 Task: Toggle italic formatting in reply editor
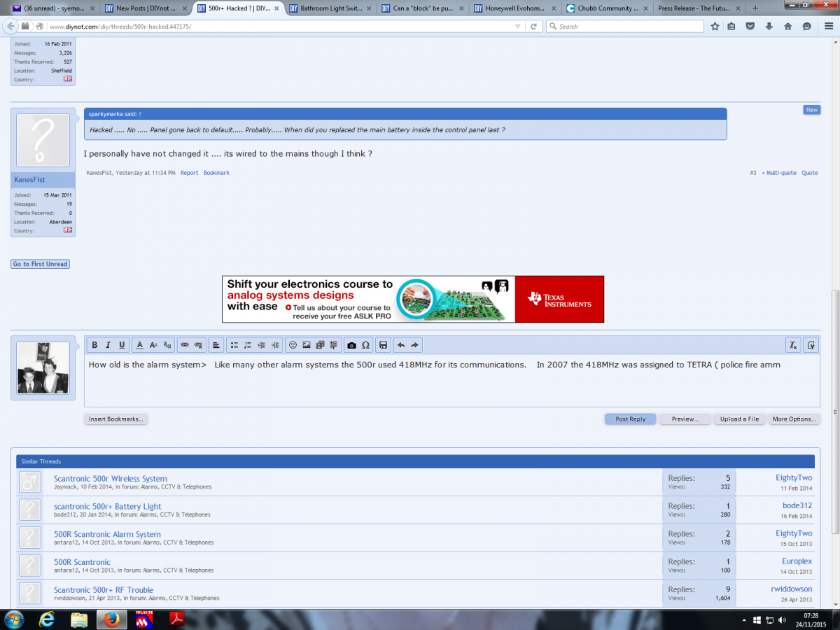click(x=108, y=345)
